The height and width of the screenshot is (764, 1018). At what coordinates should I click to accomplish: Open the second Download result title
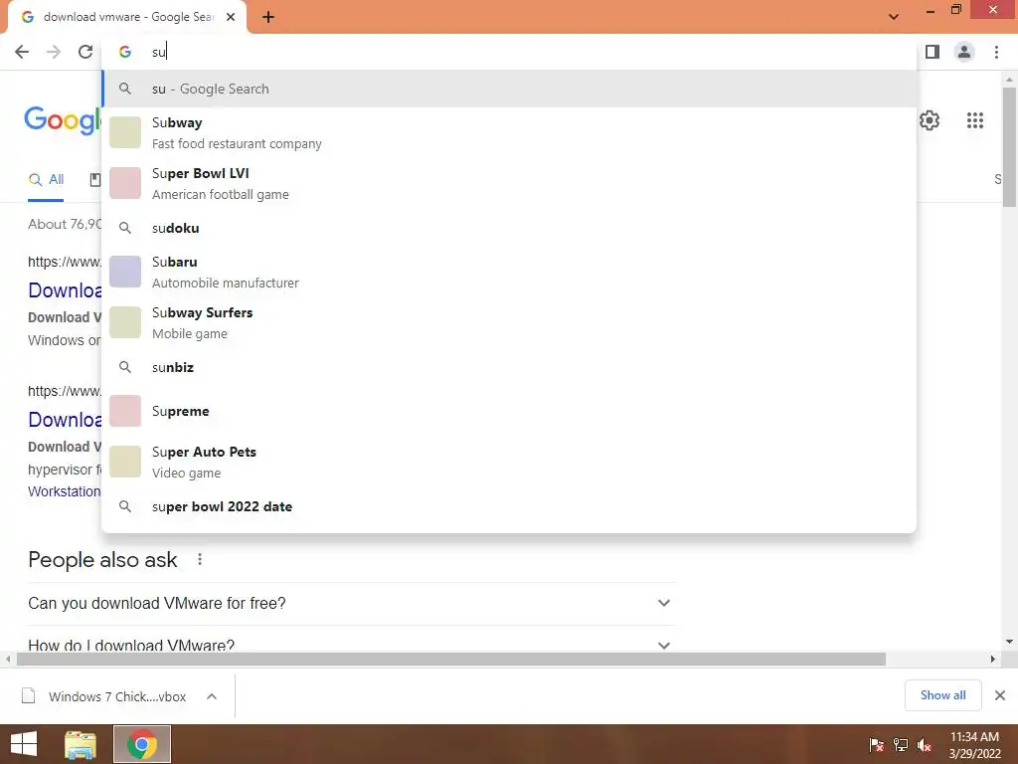click(65, 420)
